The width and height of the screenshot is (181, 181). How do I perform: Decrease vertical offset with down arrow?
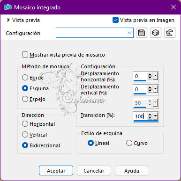(150, 91)
